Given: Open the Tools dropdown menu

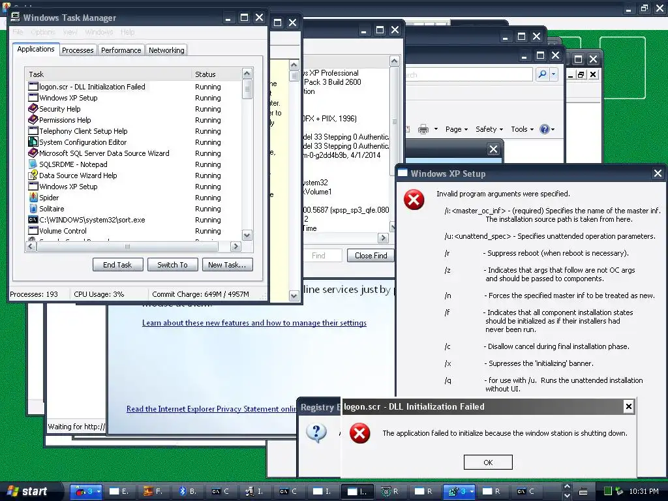Looking at the screenshot, I should pos(523,129).
